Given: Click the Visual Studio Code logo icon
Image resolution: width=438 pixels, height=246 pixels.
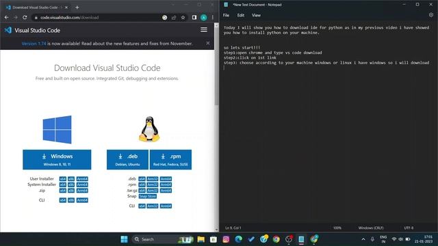Looking at the screenshot, I should 8,30.
